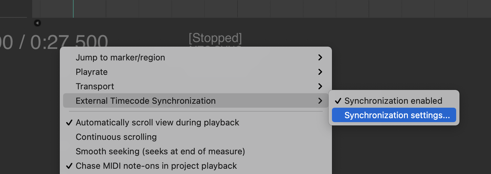Screen dimensions: 491x174
Task: Click checkmark next to Chase MIDI note-ons
Action: click(69, 166)
